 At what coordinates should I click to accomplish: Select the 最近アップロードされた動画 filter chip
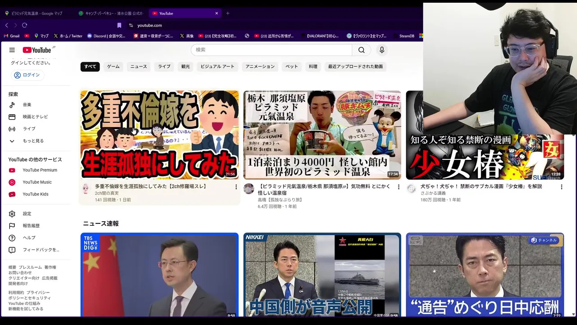(x=355, y=66)
